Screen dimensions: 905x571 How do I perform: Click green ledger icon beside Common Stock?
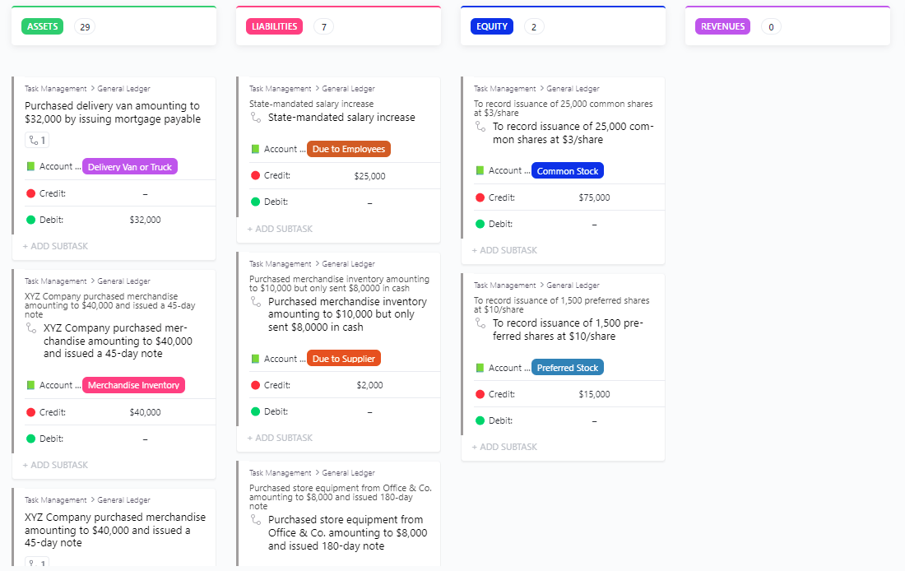point(480,170)
